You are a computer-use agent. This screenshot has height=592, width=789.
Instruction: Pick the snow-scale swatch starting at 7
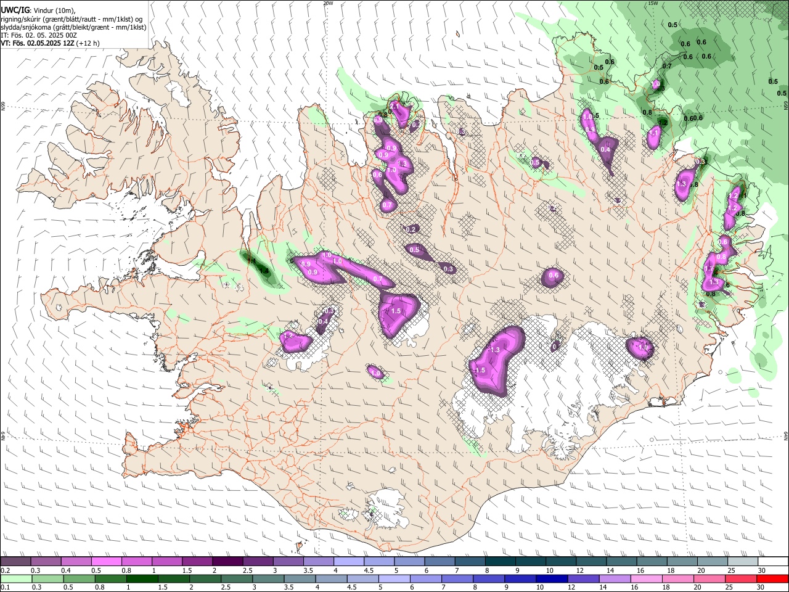point(470,562)
